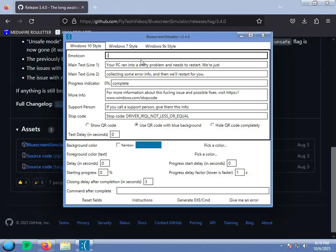Click the blue background color swatch
This screenshot has height=252, width=336.
[149, 145]
